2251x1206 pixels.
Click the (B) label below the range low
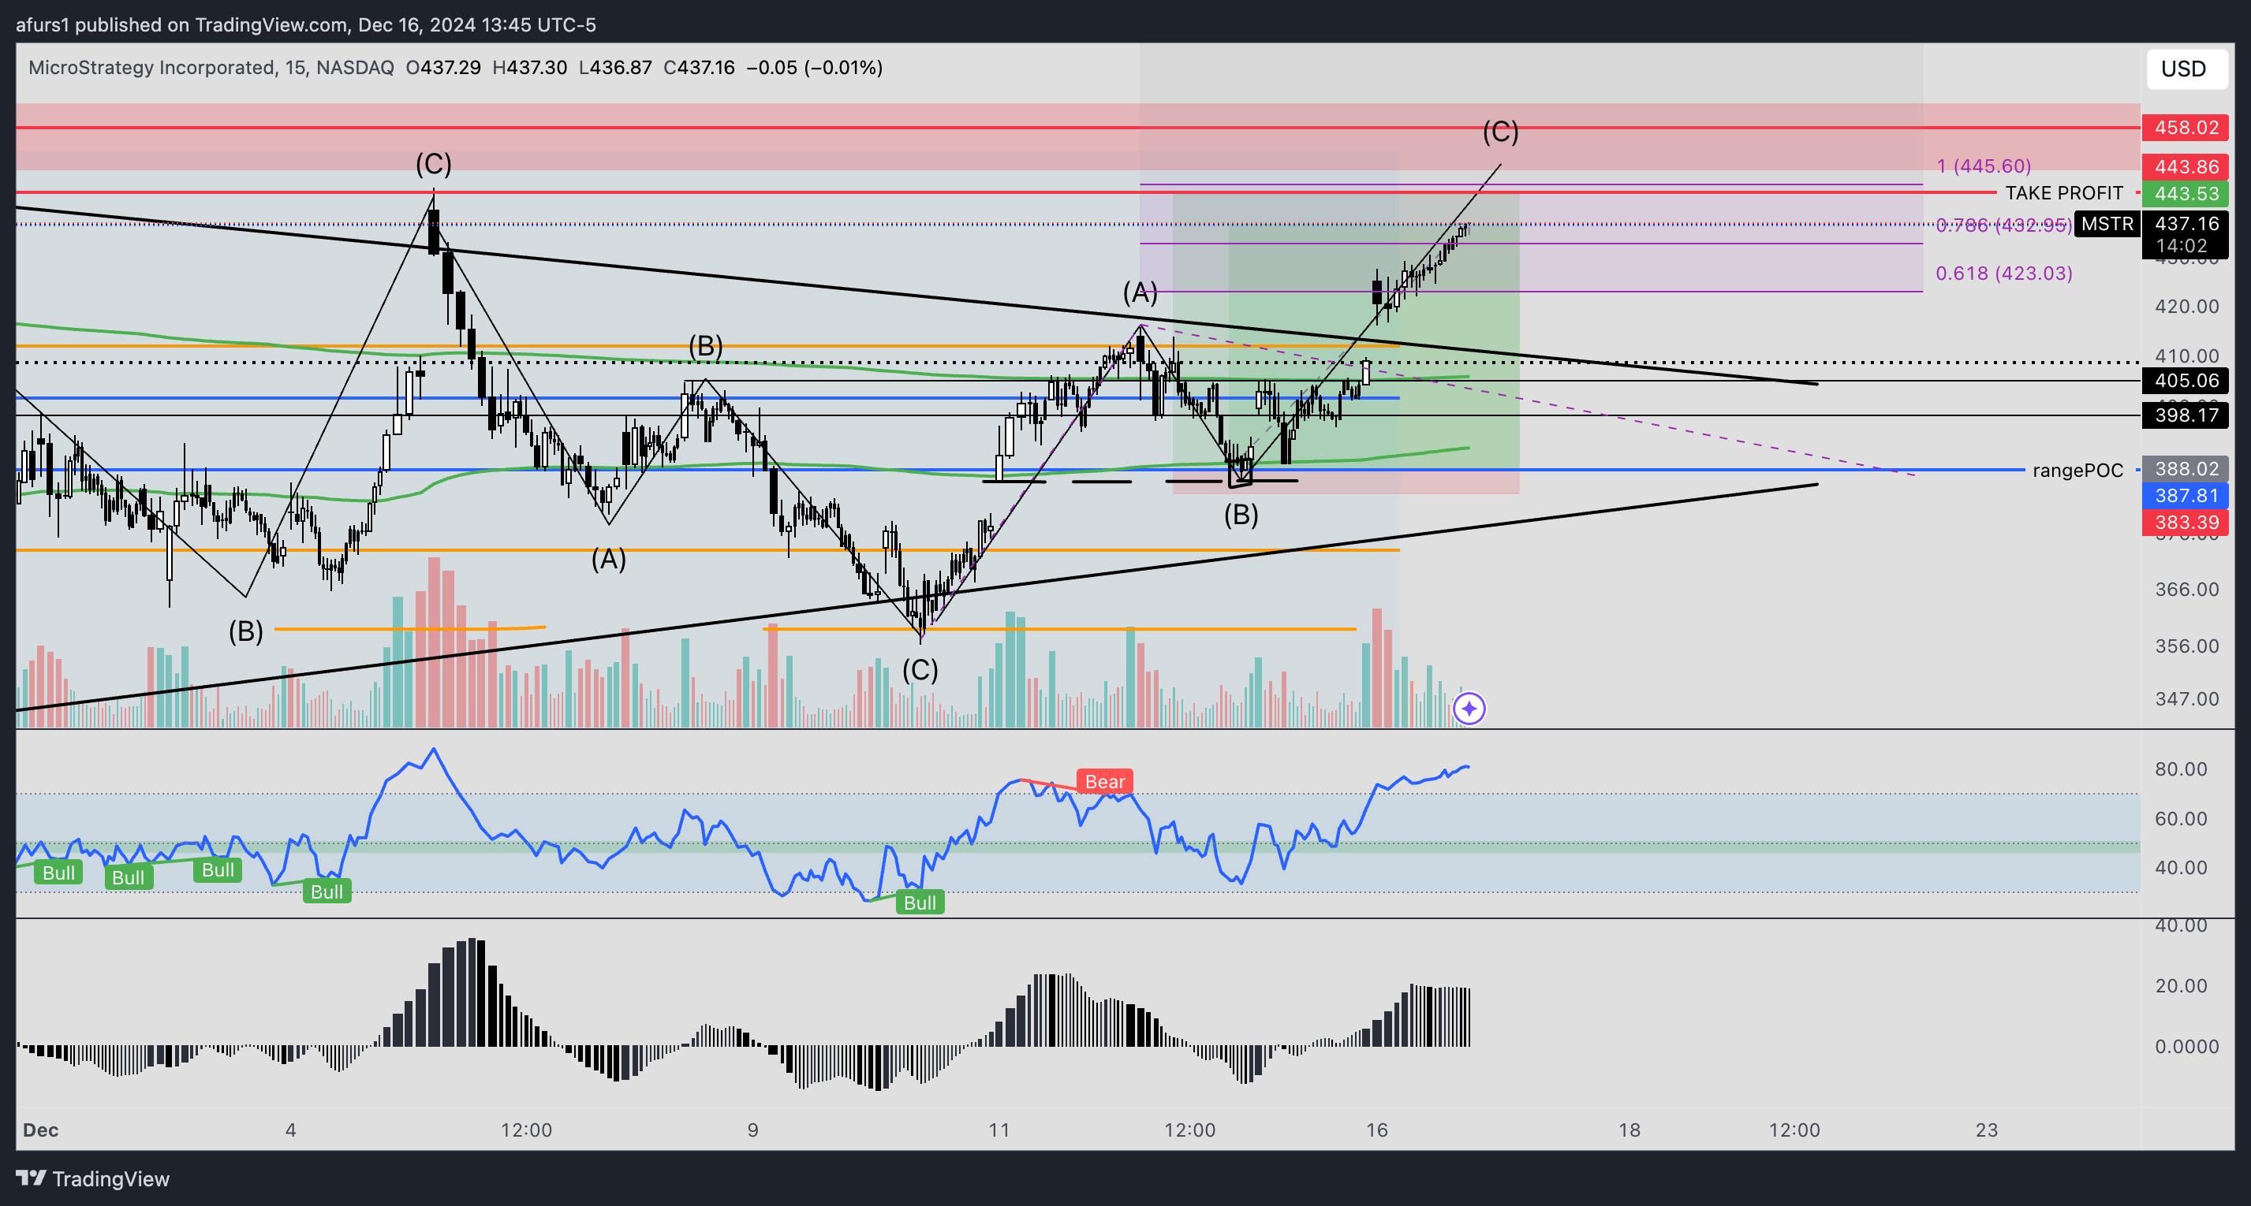(1241, 516)
